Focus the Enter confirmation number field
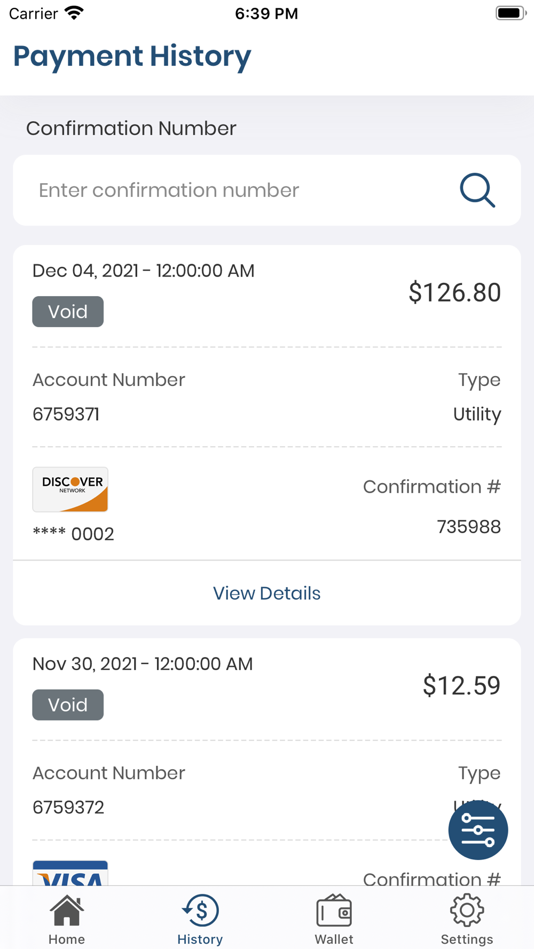 235,191
